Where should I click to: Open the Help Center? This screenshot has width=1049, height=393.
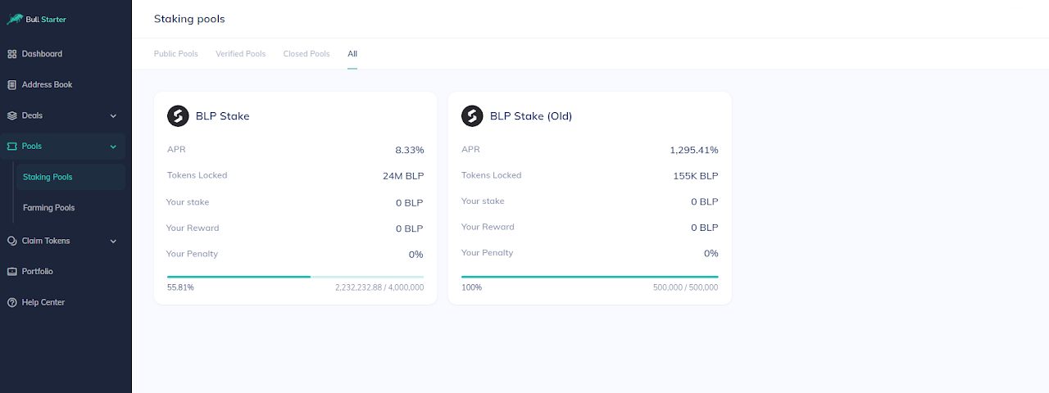pos(43,302)
